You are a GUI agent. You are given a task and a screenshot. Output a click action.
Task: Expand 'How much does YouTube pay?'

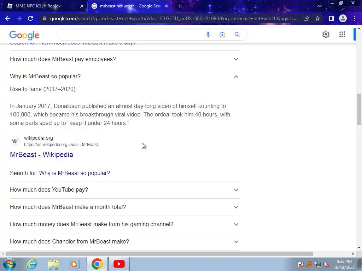pos(125,189)
